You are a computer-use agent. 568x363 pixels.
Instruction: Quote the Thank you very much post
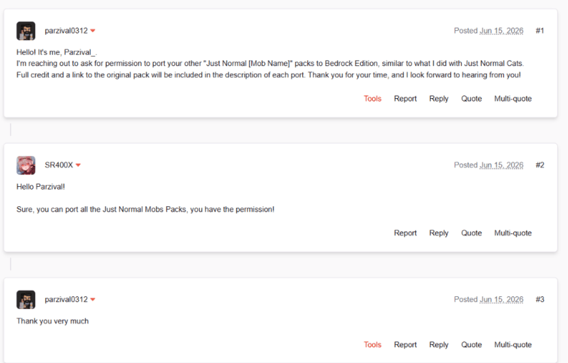pos(471,345)
